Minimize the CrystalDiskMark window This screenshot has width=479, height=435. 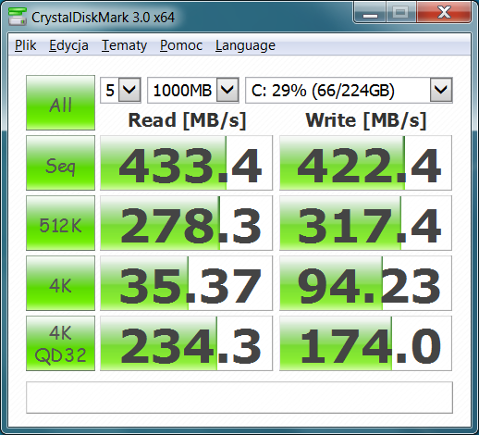click(x=370, y=13)
